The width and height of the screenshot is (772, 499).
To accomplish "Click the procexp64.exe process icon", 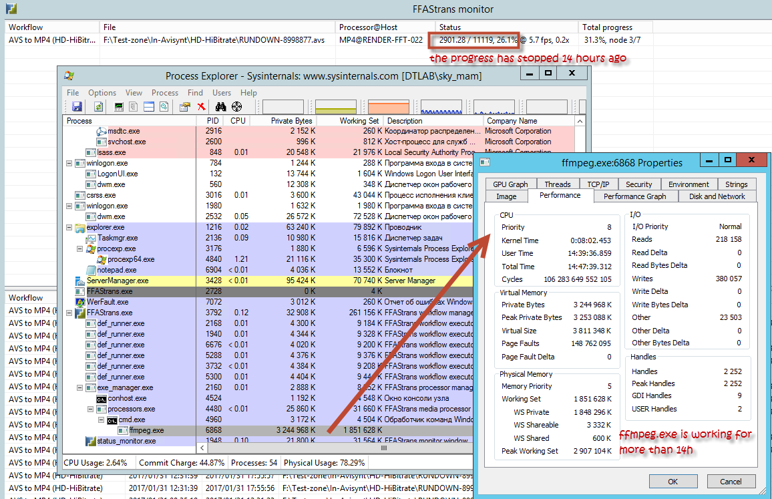I will (102, 260).
